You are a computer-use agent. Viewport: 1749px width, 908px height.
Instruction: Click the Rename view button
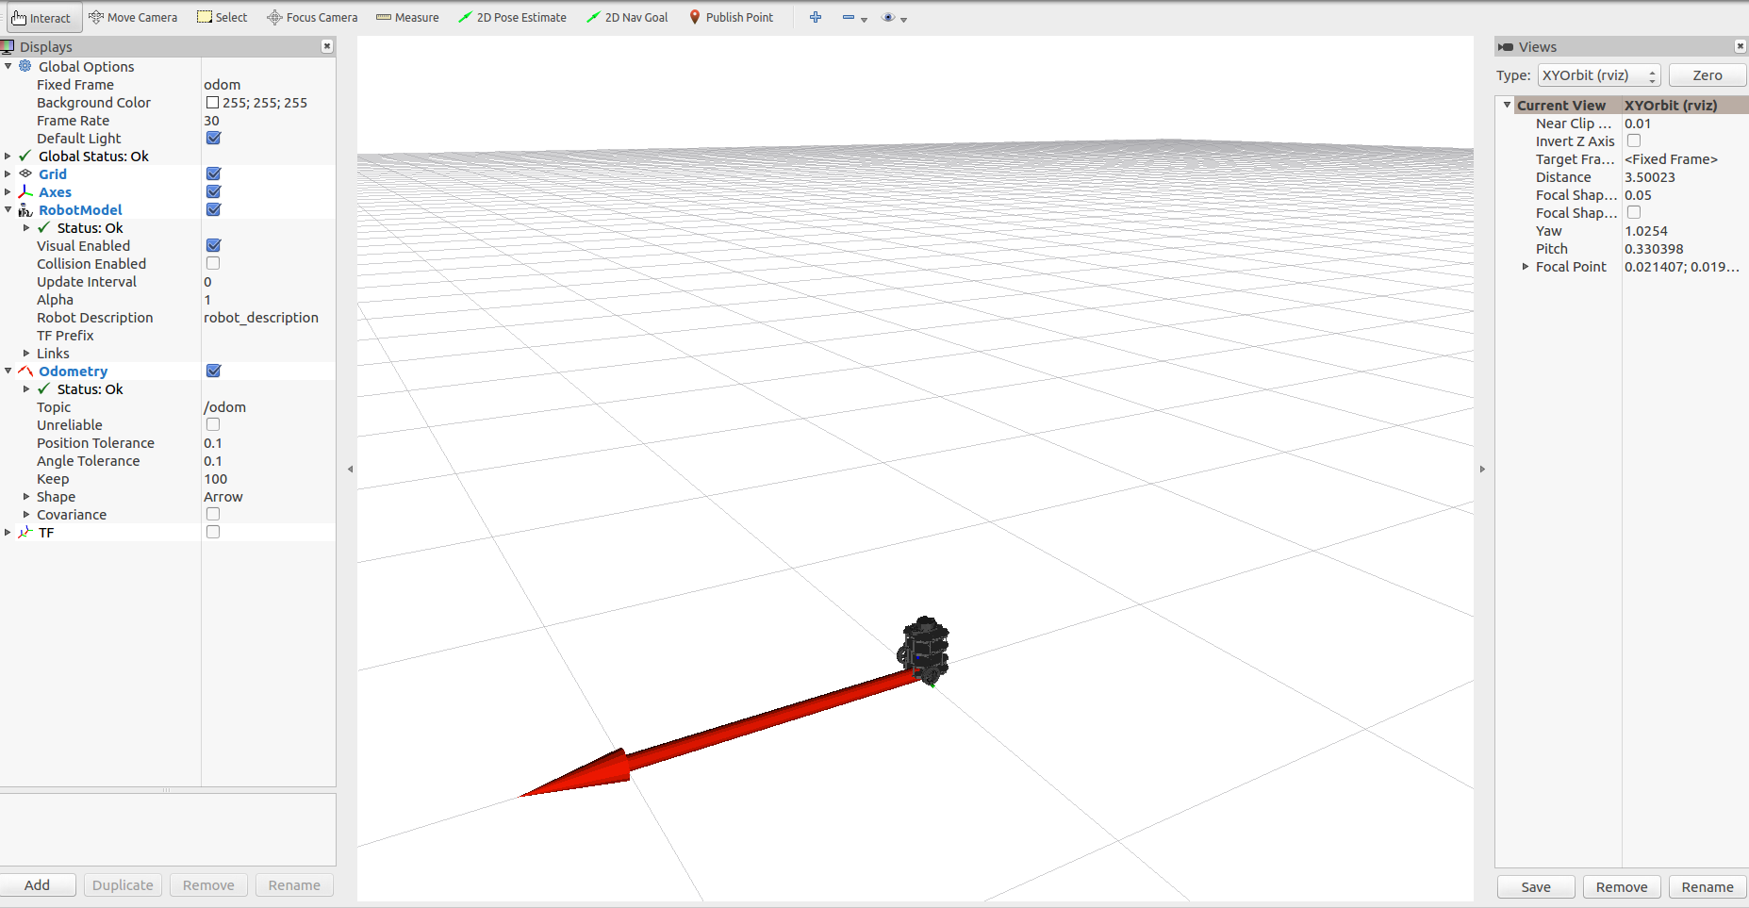(x=1708, y=886)
